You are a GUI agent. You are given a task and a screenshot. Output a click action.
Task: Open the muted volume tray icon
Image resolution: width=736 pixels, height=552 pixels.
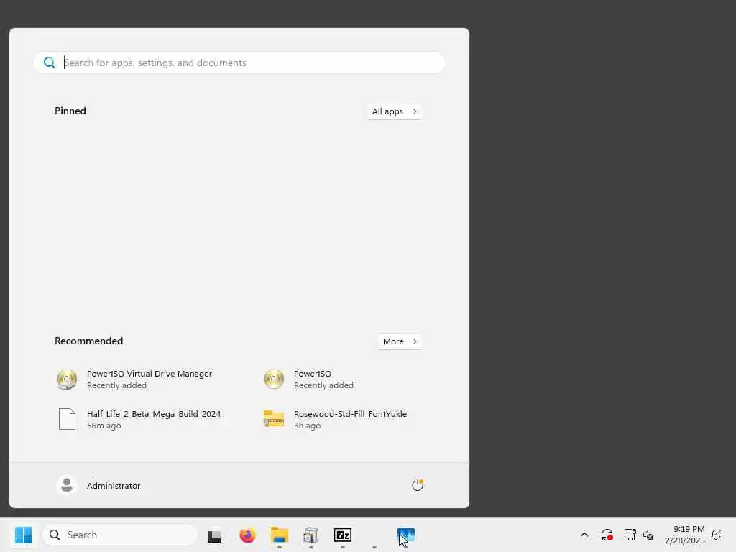click(x=648, y=535)
